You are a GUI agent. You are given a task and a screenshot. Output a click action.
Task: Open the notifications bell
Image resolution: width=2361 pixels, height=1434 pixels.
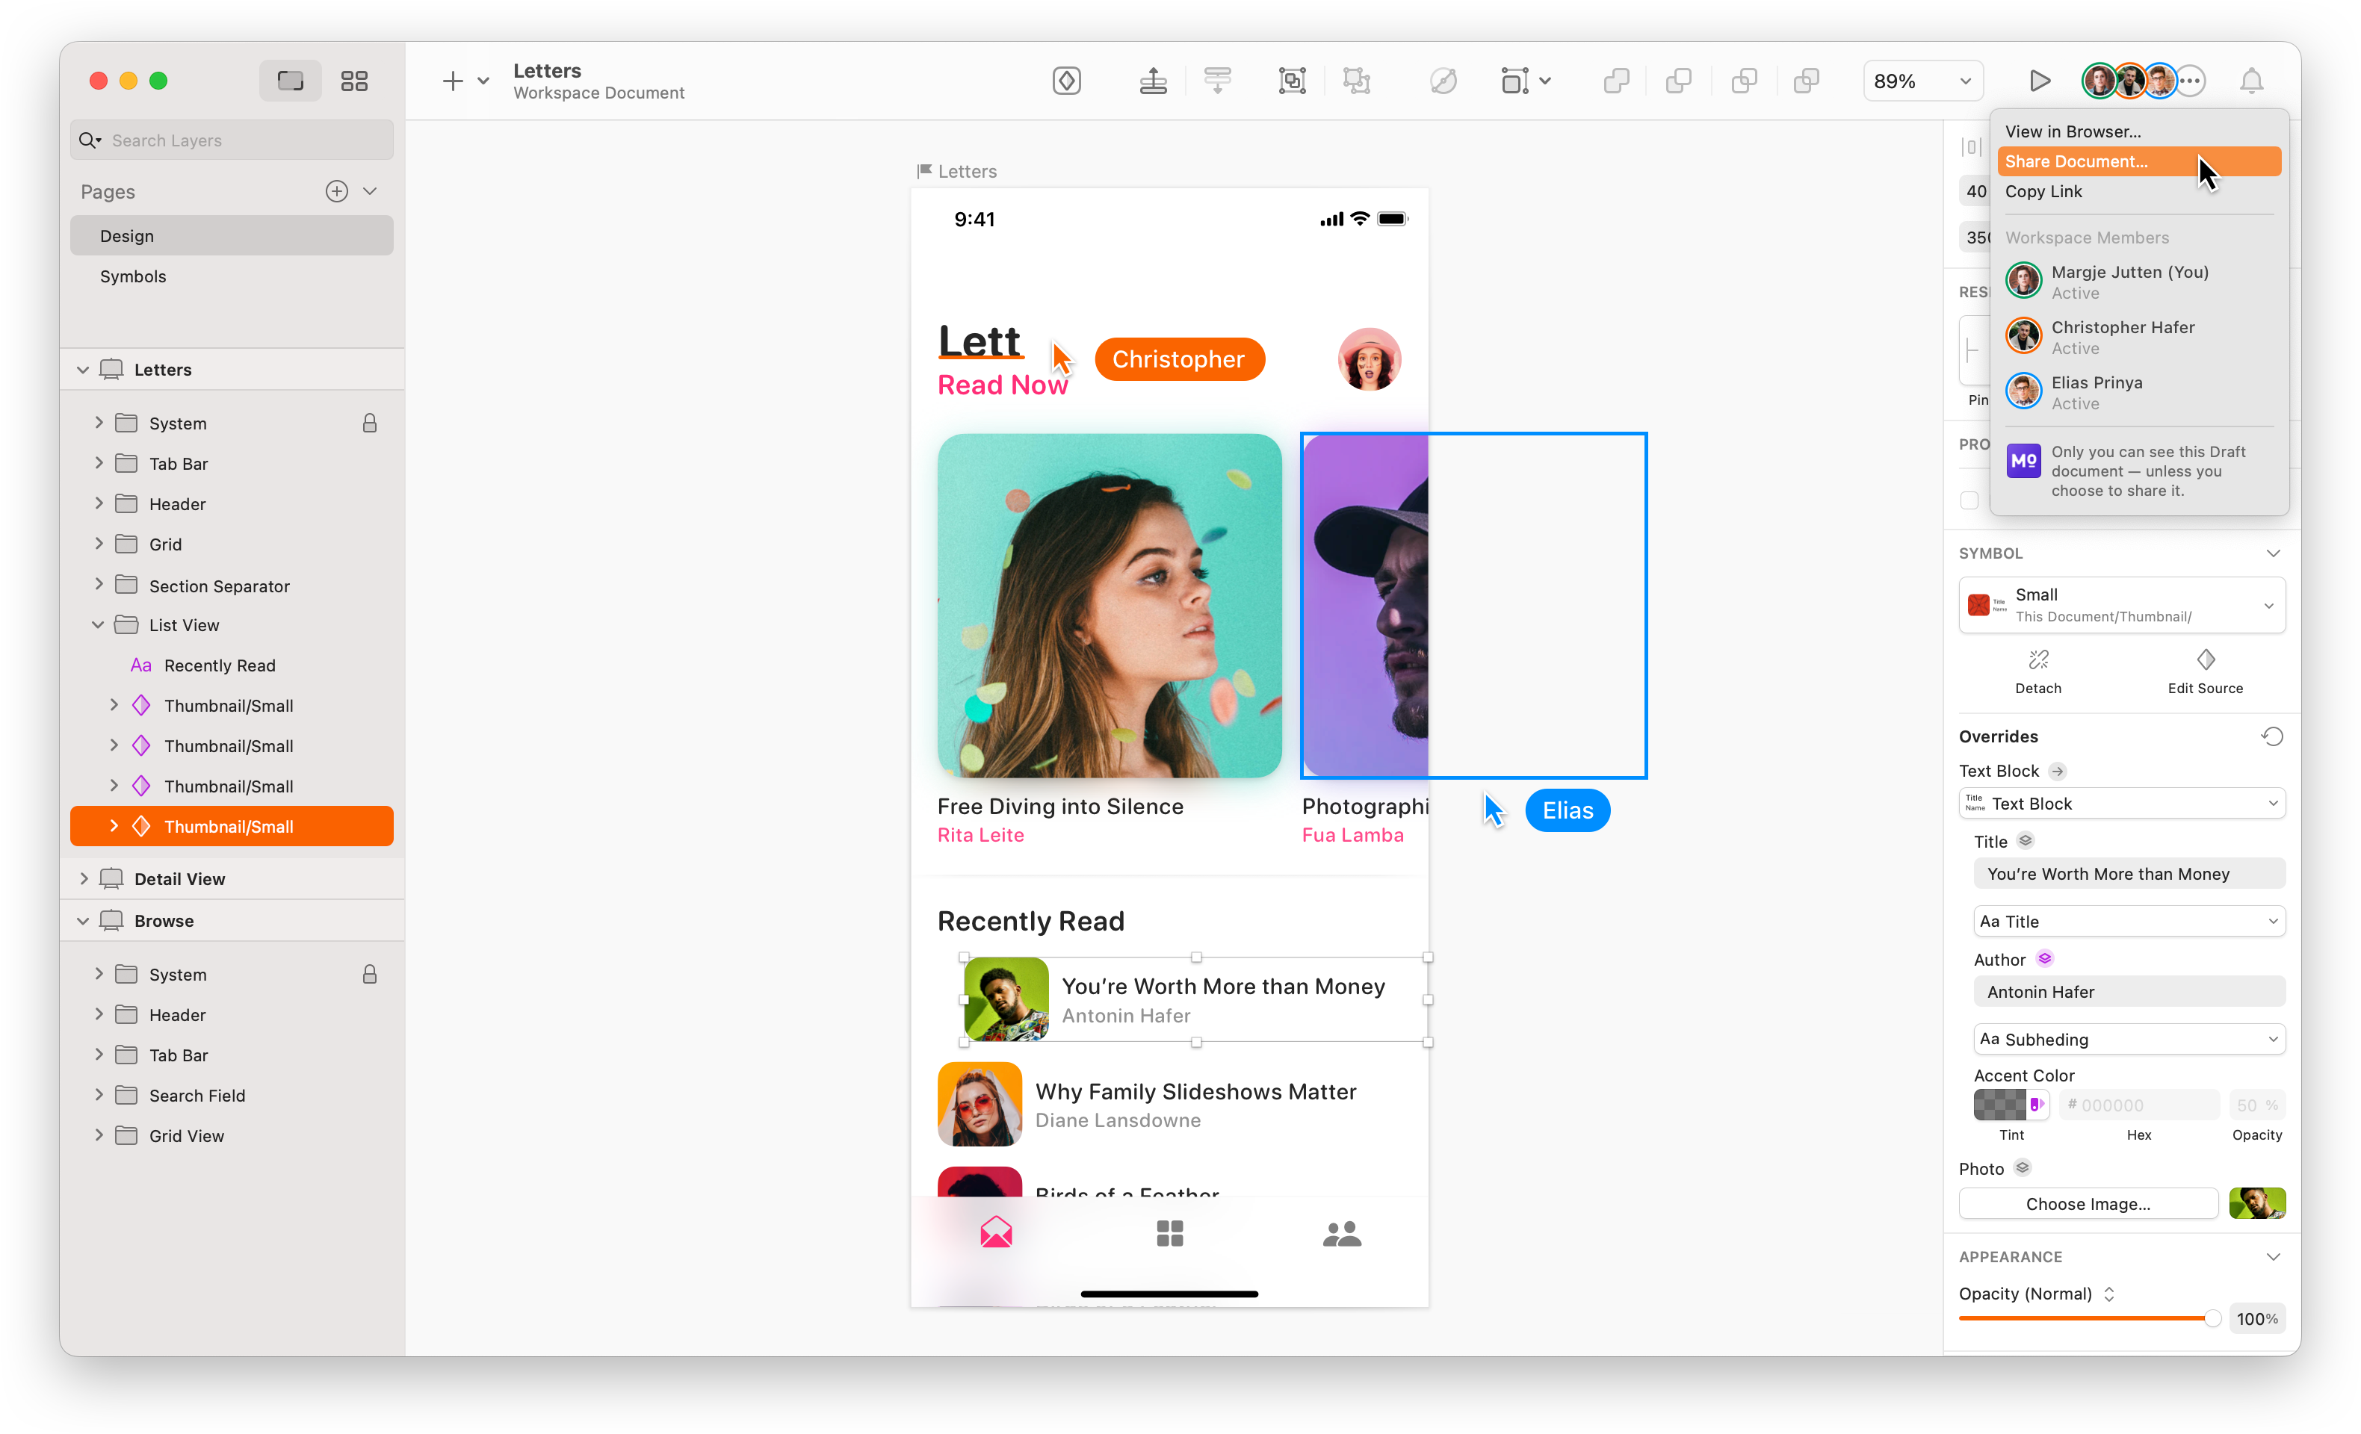[2251, 81]
